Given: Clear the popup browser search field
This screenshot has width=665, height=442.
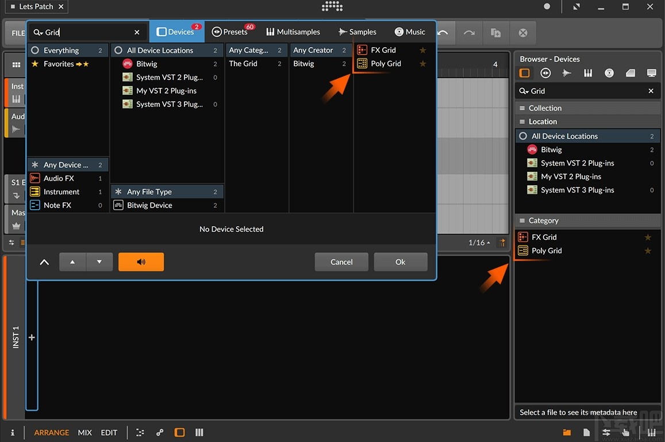Looking at the screenshot, I should [x=137, y=32].
